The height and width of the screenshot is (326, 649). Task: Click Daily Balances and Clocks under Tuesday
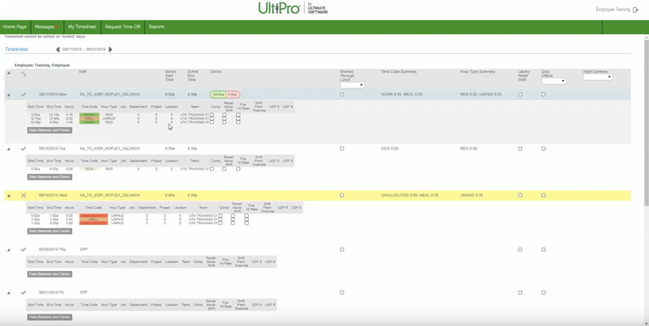[x=50, y=177]
